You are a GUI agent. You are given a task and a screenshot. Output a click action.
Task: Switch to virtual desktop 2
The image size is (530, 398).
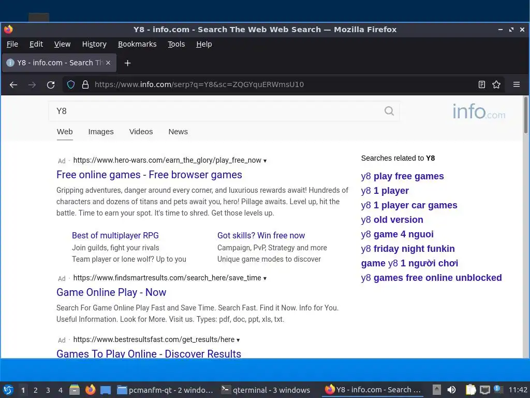coord(36,390)
